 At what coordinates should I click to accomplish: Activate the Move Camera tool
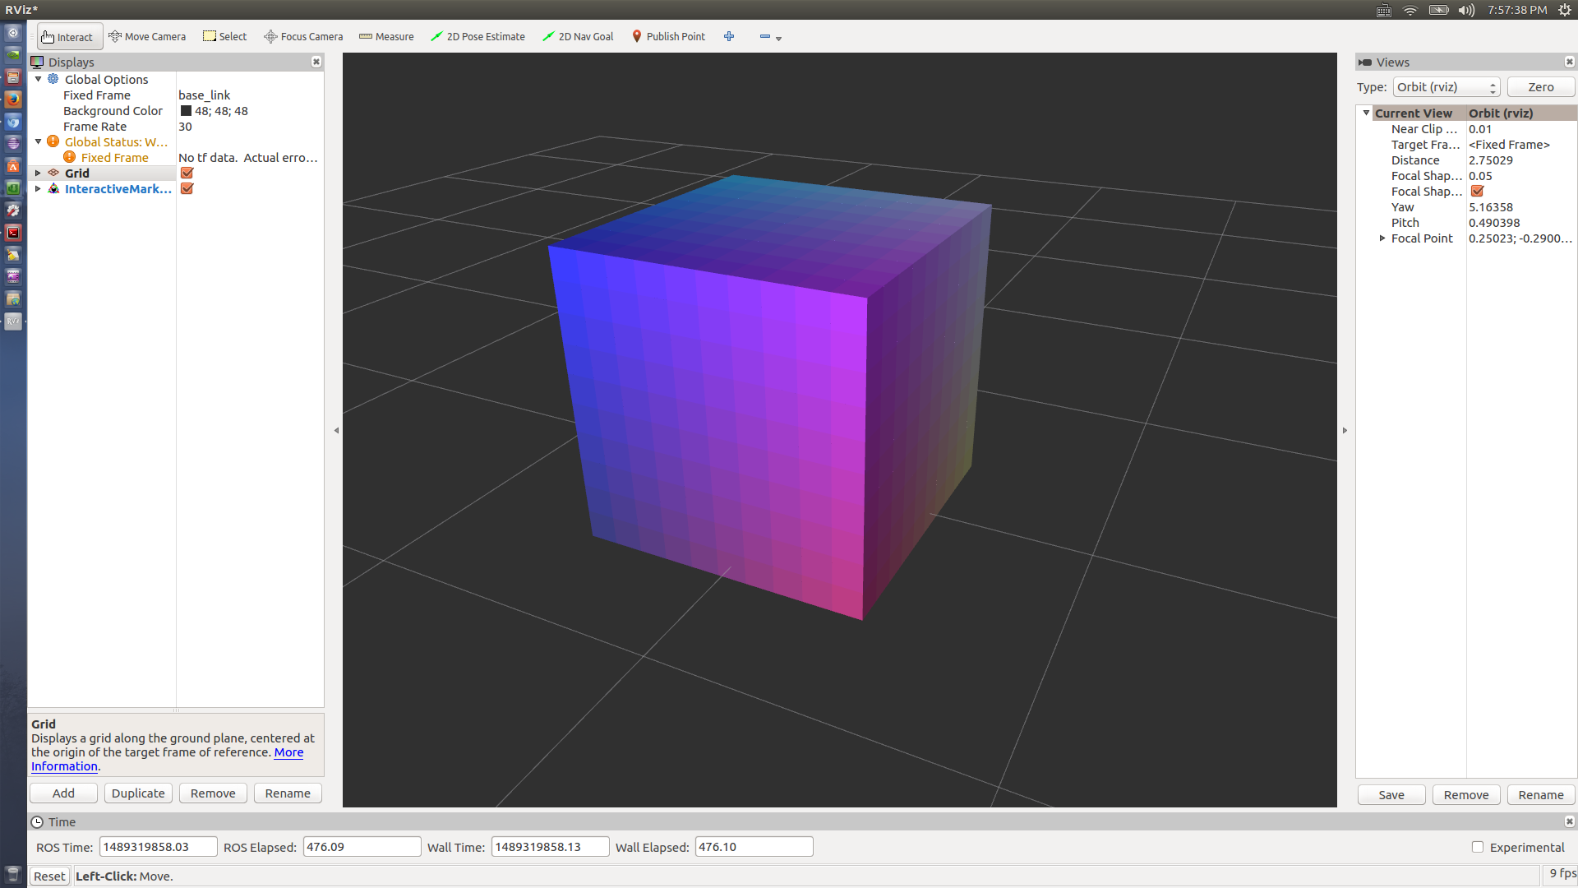[147, 37]
